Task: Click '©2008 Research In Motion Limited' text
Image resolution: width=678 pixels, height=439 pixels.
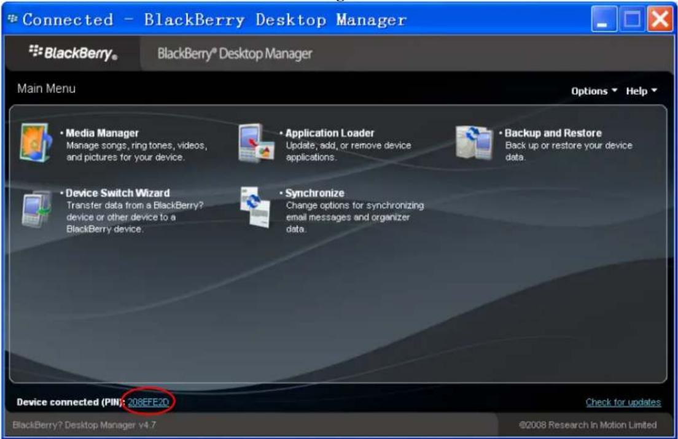Action: click(588, 425)
